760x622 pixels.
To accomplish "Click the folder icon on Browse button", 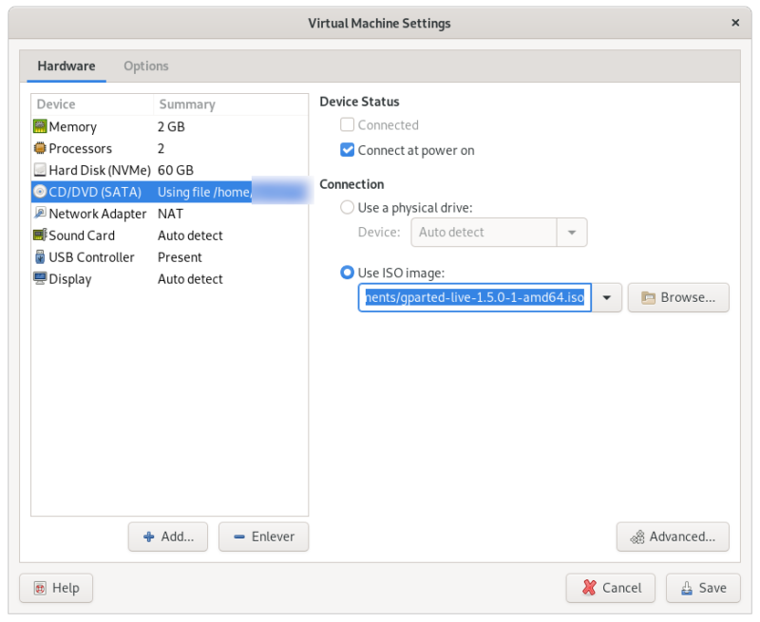I will pos(648,297).
